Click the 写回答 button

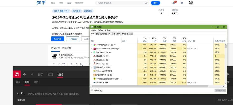73,39
